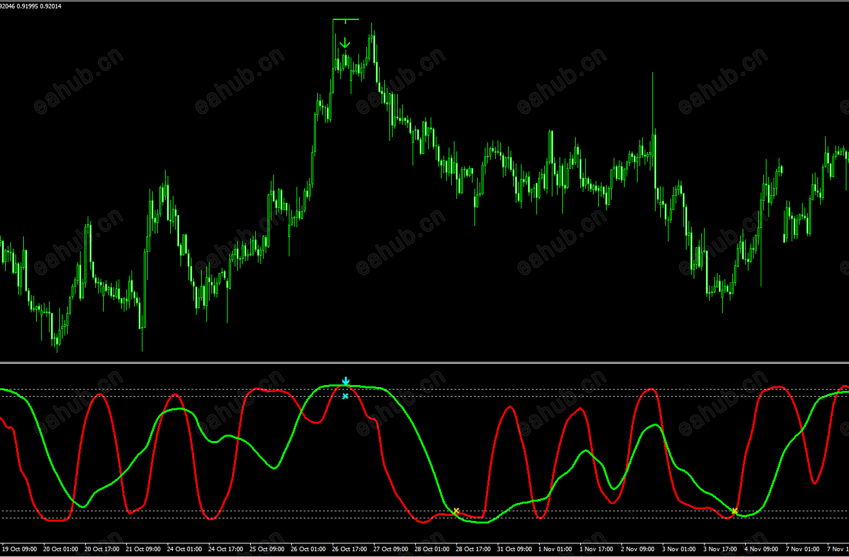
Task: Click the 3 Nov 17:00 time label
Action: [x=720, y=549]
